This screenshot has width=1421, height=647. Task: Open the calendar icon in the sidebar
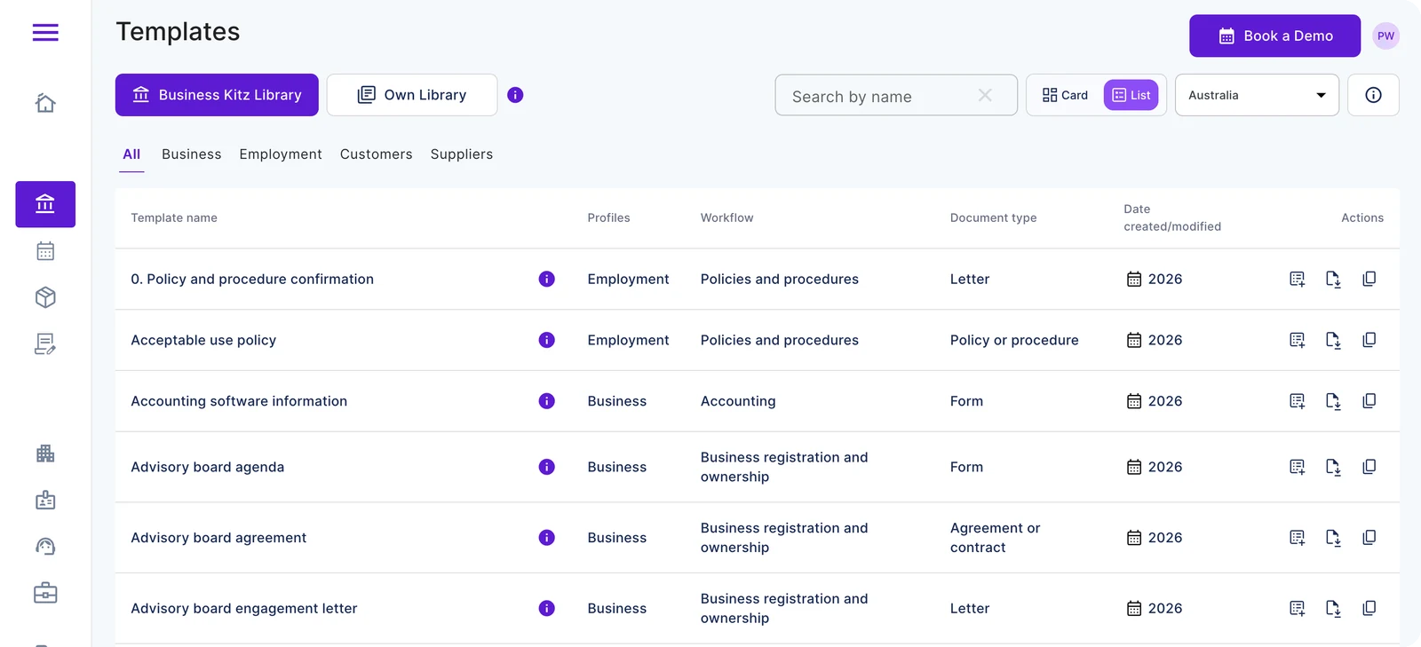pyautogui.click(x=45, y=251)
